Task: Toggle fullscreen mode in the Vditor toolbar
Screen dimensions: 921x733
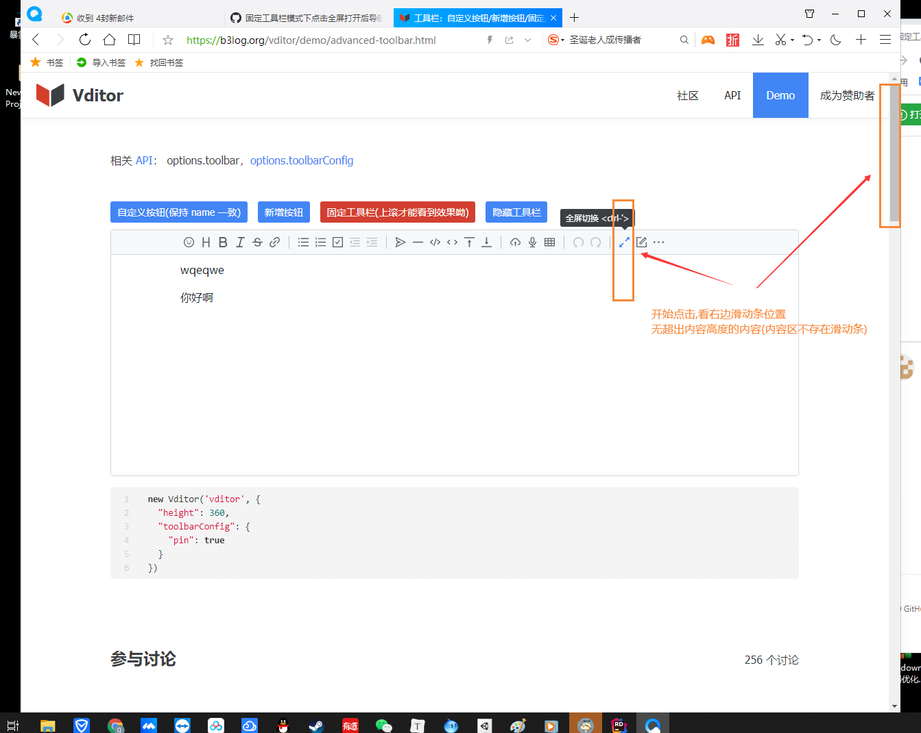Action: 623,242
